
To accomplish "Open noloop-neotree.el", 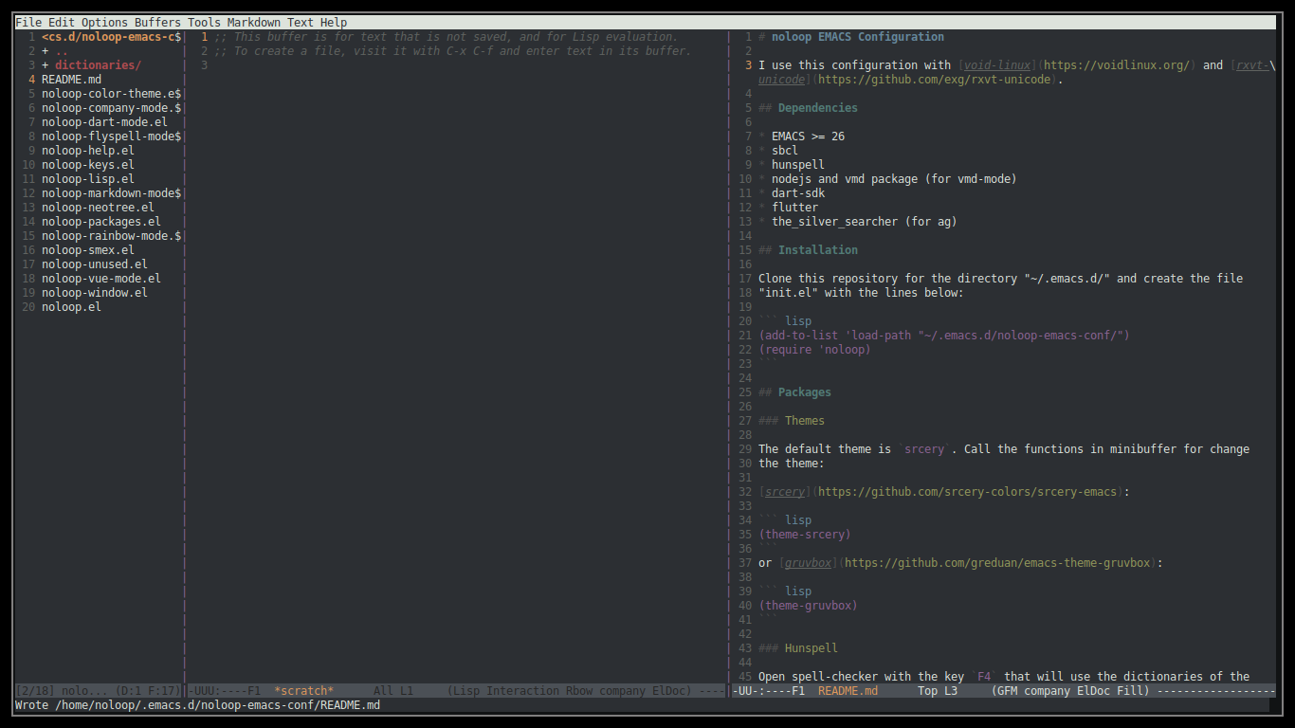I will tap(98, 208).
